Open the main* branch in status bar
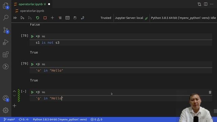Screen dimensions: 217x122 point(9,120)
